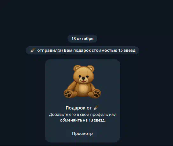Open the gift via the Просмотр button

83,134
